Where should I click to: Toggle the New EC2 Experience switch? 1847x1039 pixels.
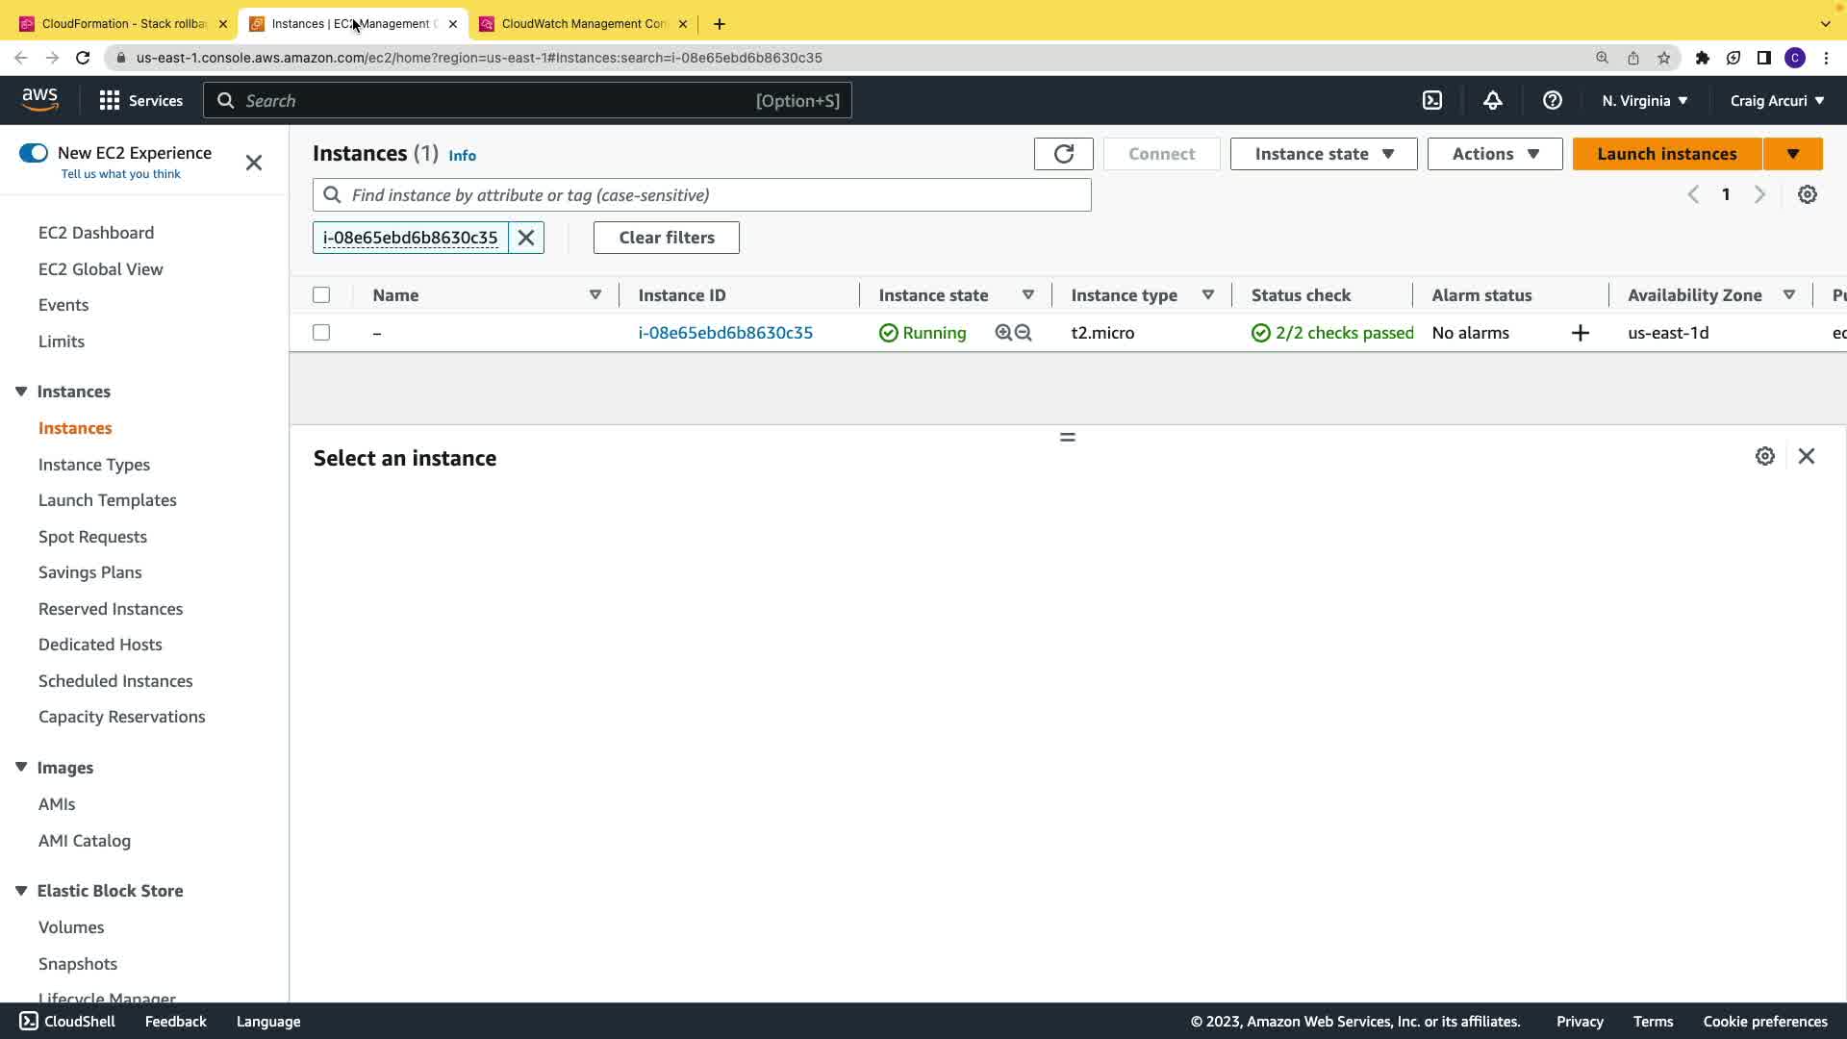[34, 153]
